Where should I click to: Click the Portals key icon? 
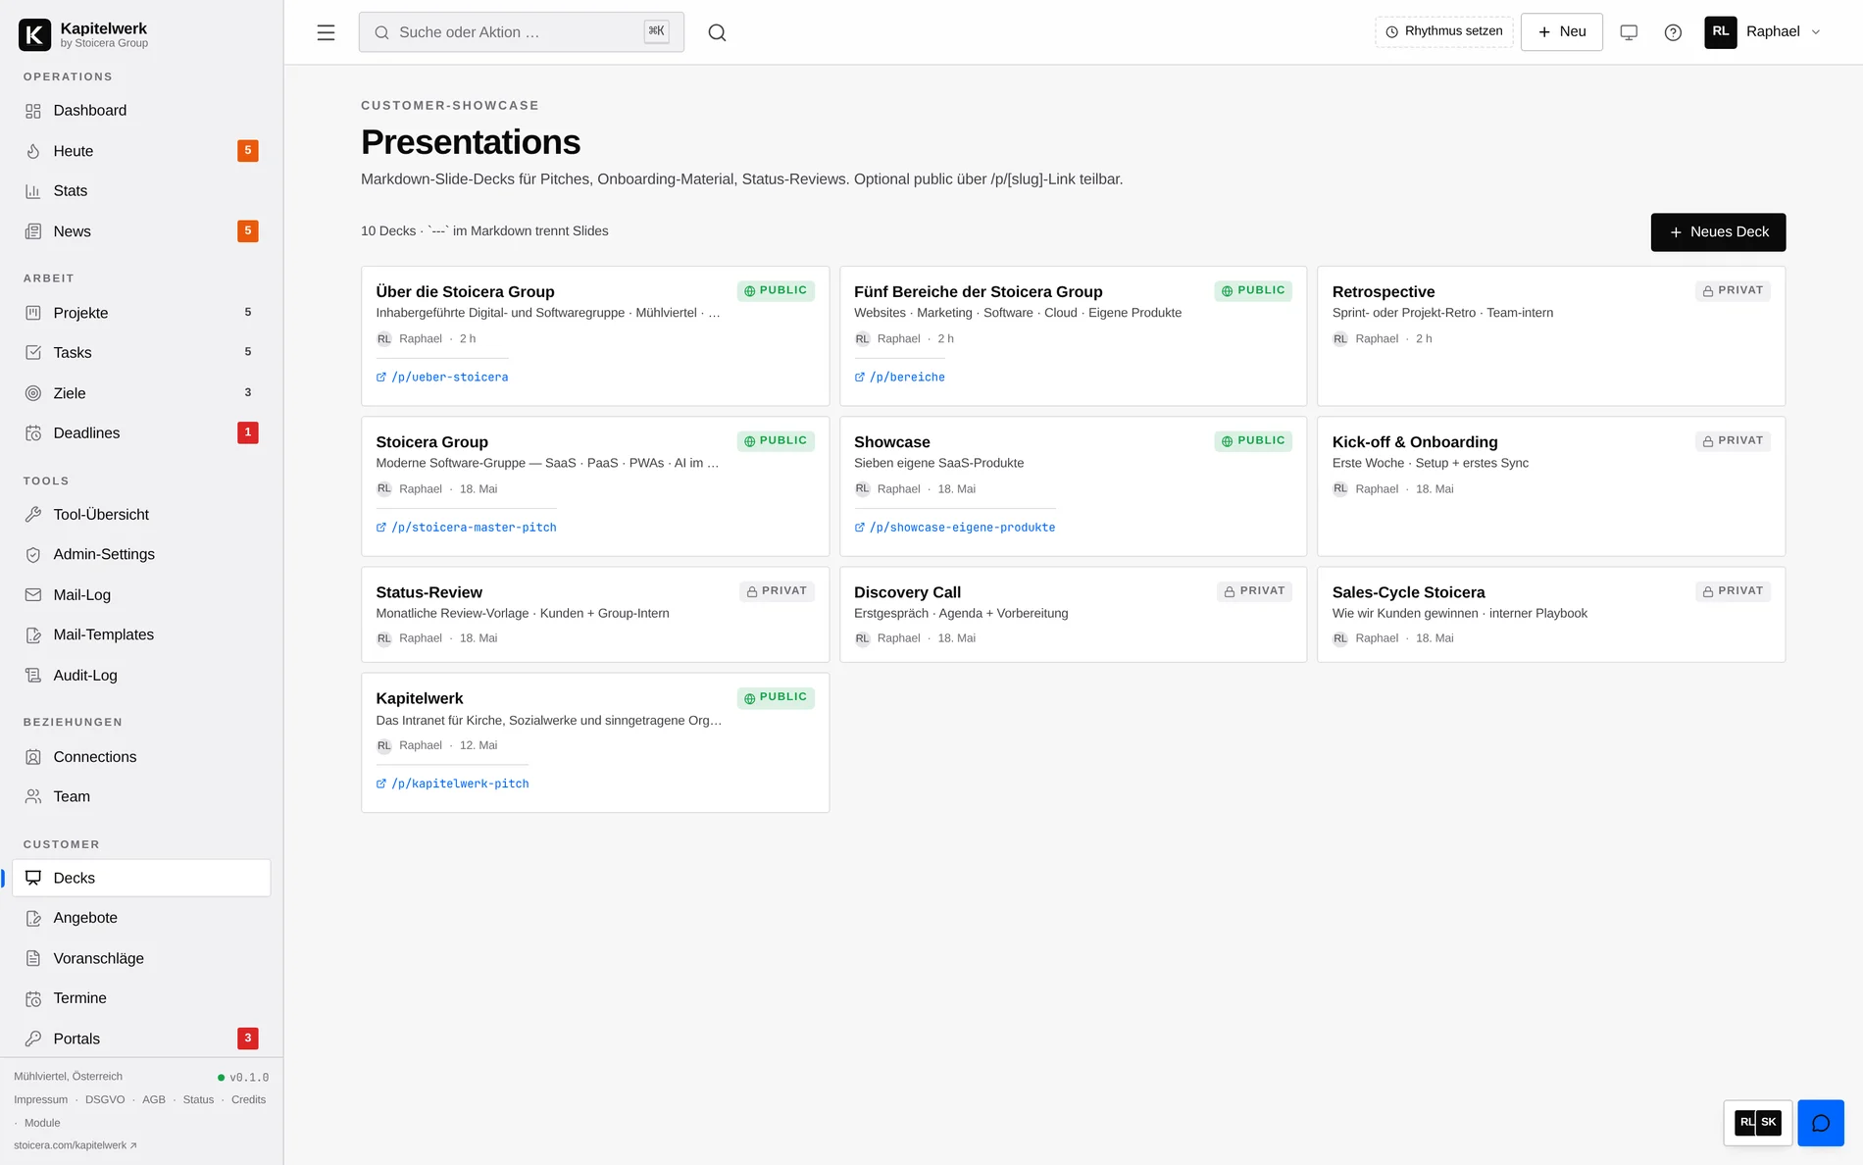coord(33,1038)
